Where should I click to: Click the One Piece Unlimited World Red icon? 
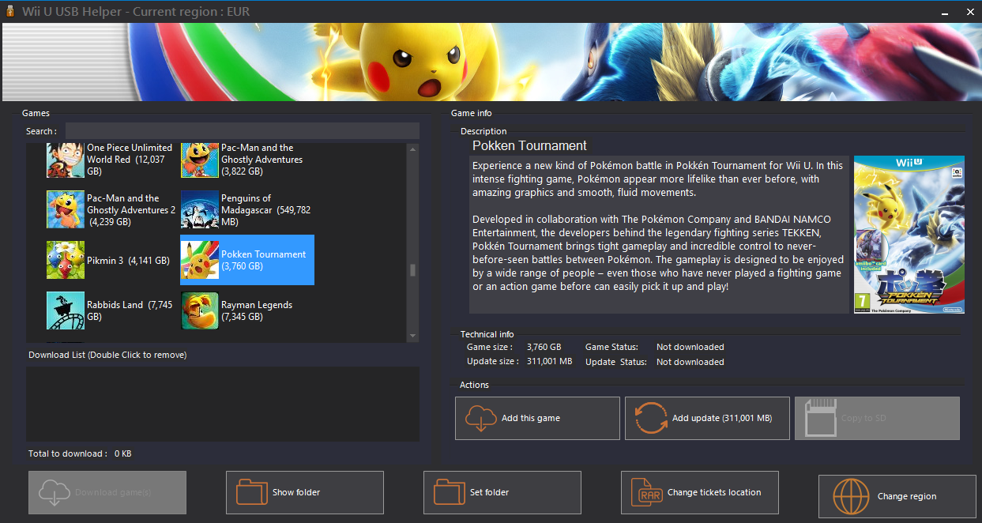click(x=66, y=160)
